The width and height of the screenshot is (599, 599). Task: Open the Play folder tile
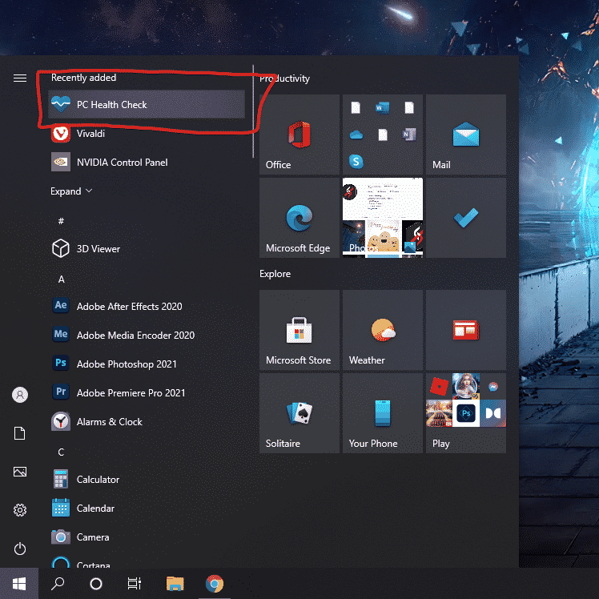point(466,413)
